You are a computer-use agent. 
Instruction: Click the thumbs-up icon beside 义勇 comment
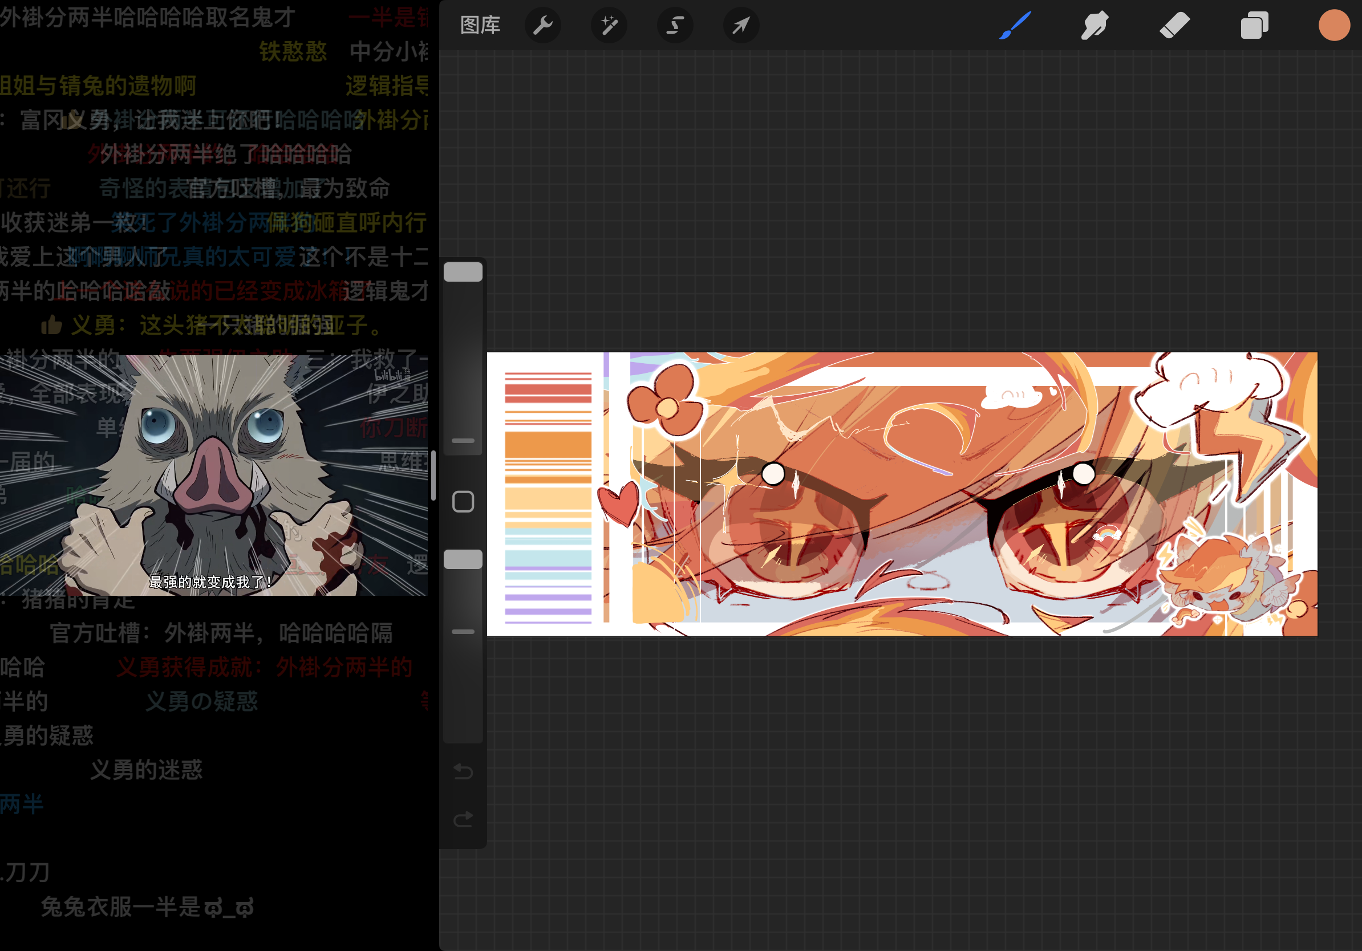[x=51, y=325]
